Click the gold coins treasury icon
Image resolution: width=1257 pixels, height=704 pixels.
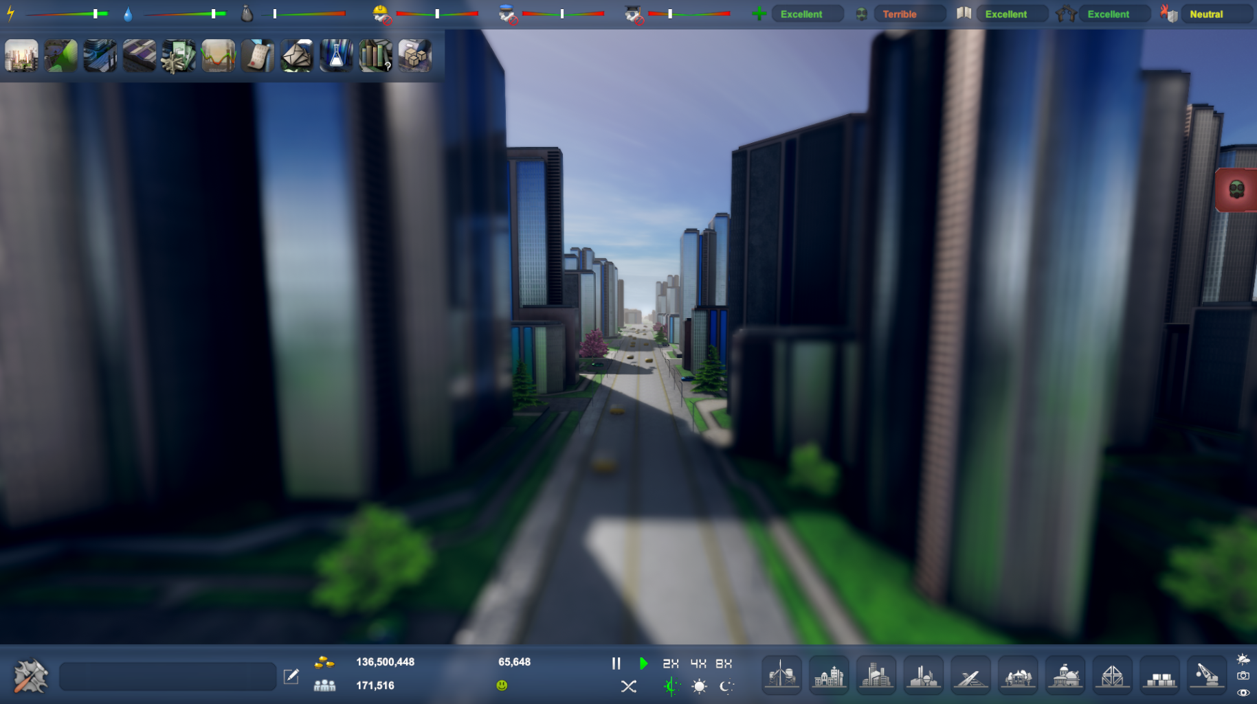[x=324, y=662]
